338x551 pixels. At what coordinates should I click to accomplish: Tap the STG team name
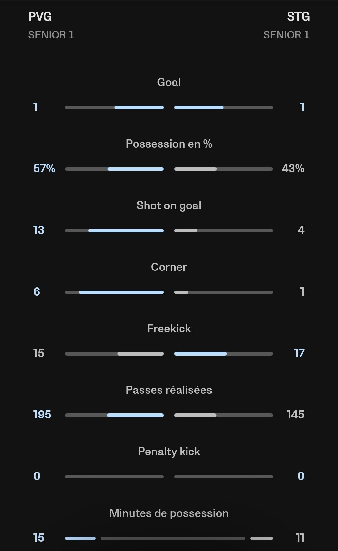[x=298, y=17]
